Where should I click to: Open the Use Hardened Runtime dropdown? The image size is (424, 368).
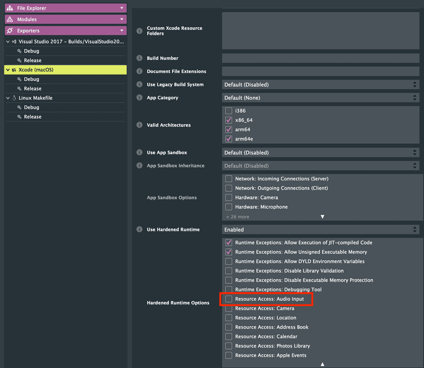click(320, 229)
